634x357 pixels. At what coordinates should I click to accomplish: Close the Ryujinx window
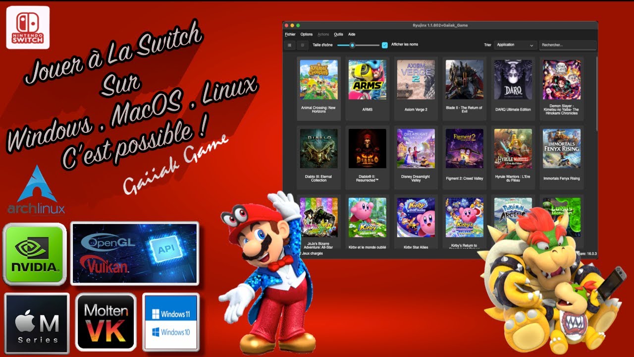[x=286, y=25]
